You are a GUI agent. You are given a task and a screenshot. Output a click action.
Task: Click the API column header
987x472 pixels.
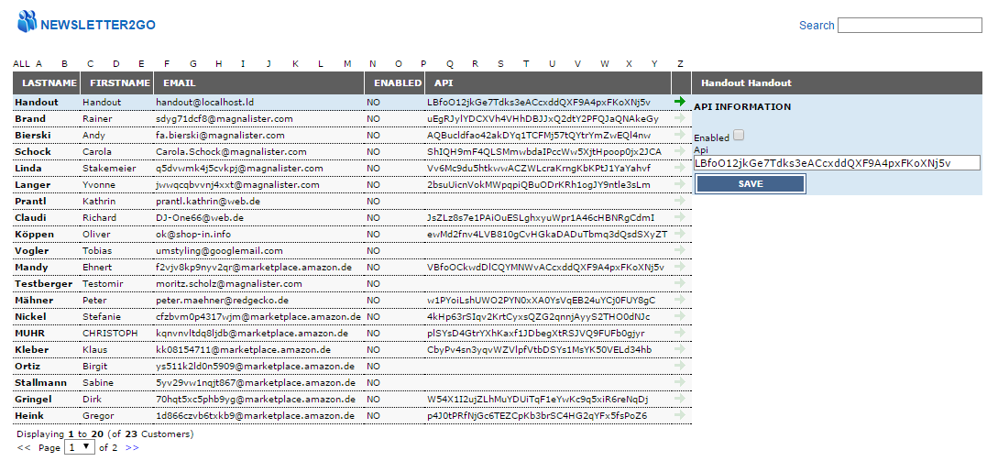coord(444,83)
